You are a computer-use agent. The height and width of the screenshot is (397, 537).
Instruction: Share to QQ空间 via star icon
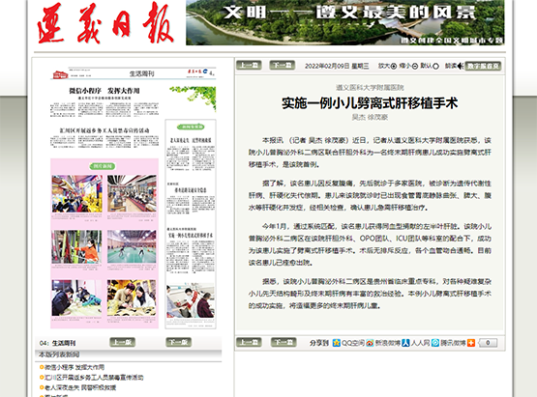tap(337, 343)
